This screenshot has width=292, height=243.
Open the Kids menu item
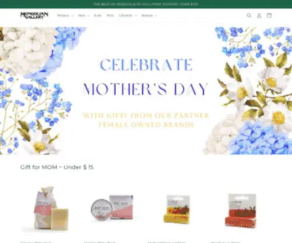(98, 16)
